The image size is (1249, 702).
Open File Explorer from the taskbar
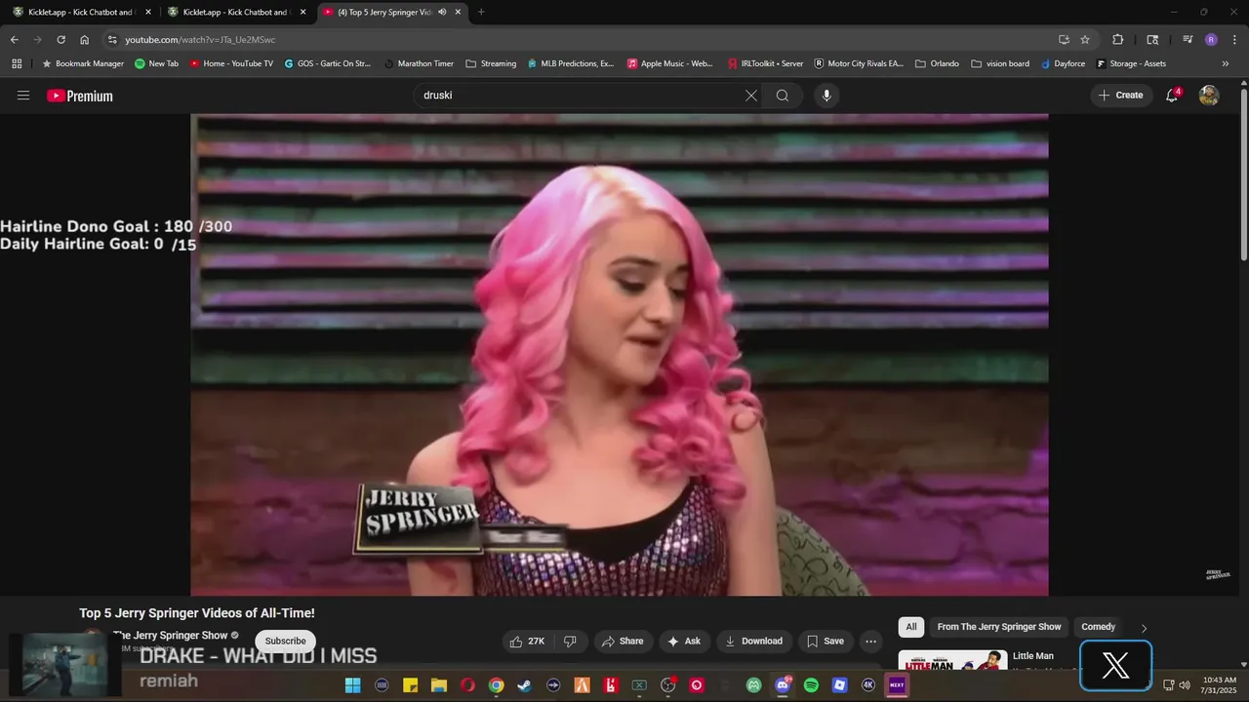coord(439,685)
